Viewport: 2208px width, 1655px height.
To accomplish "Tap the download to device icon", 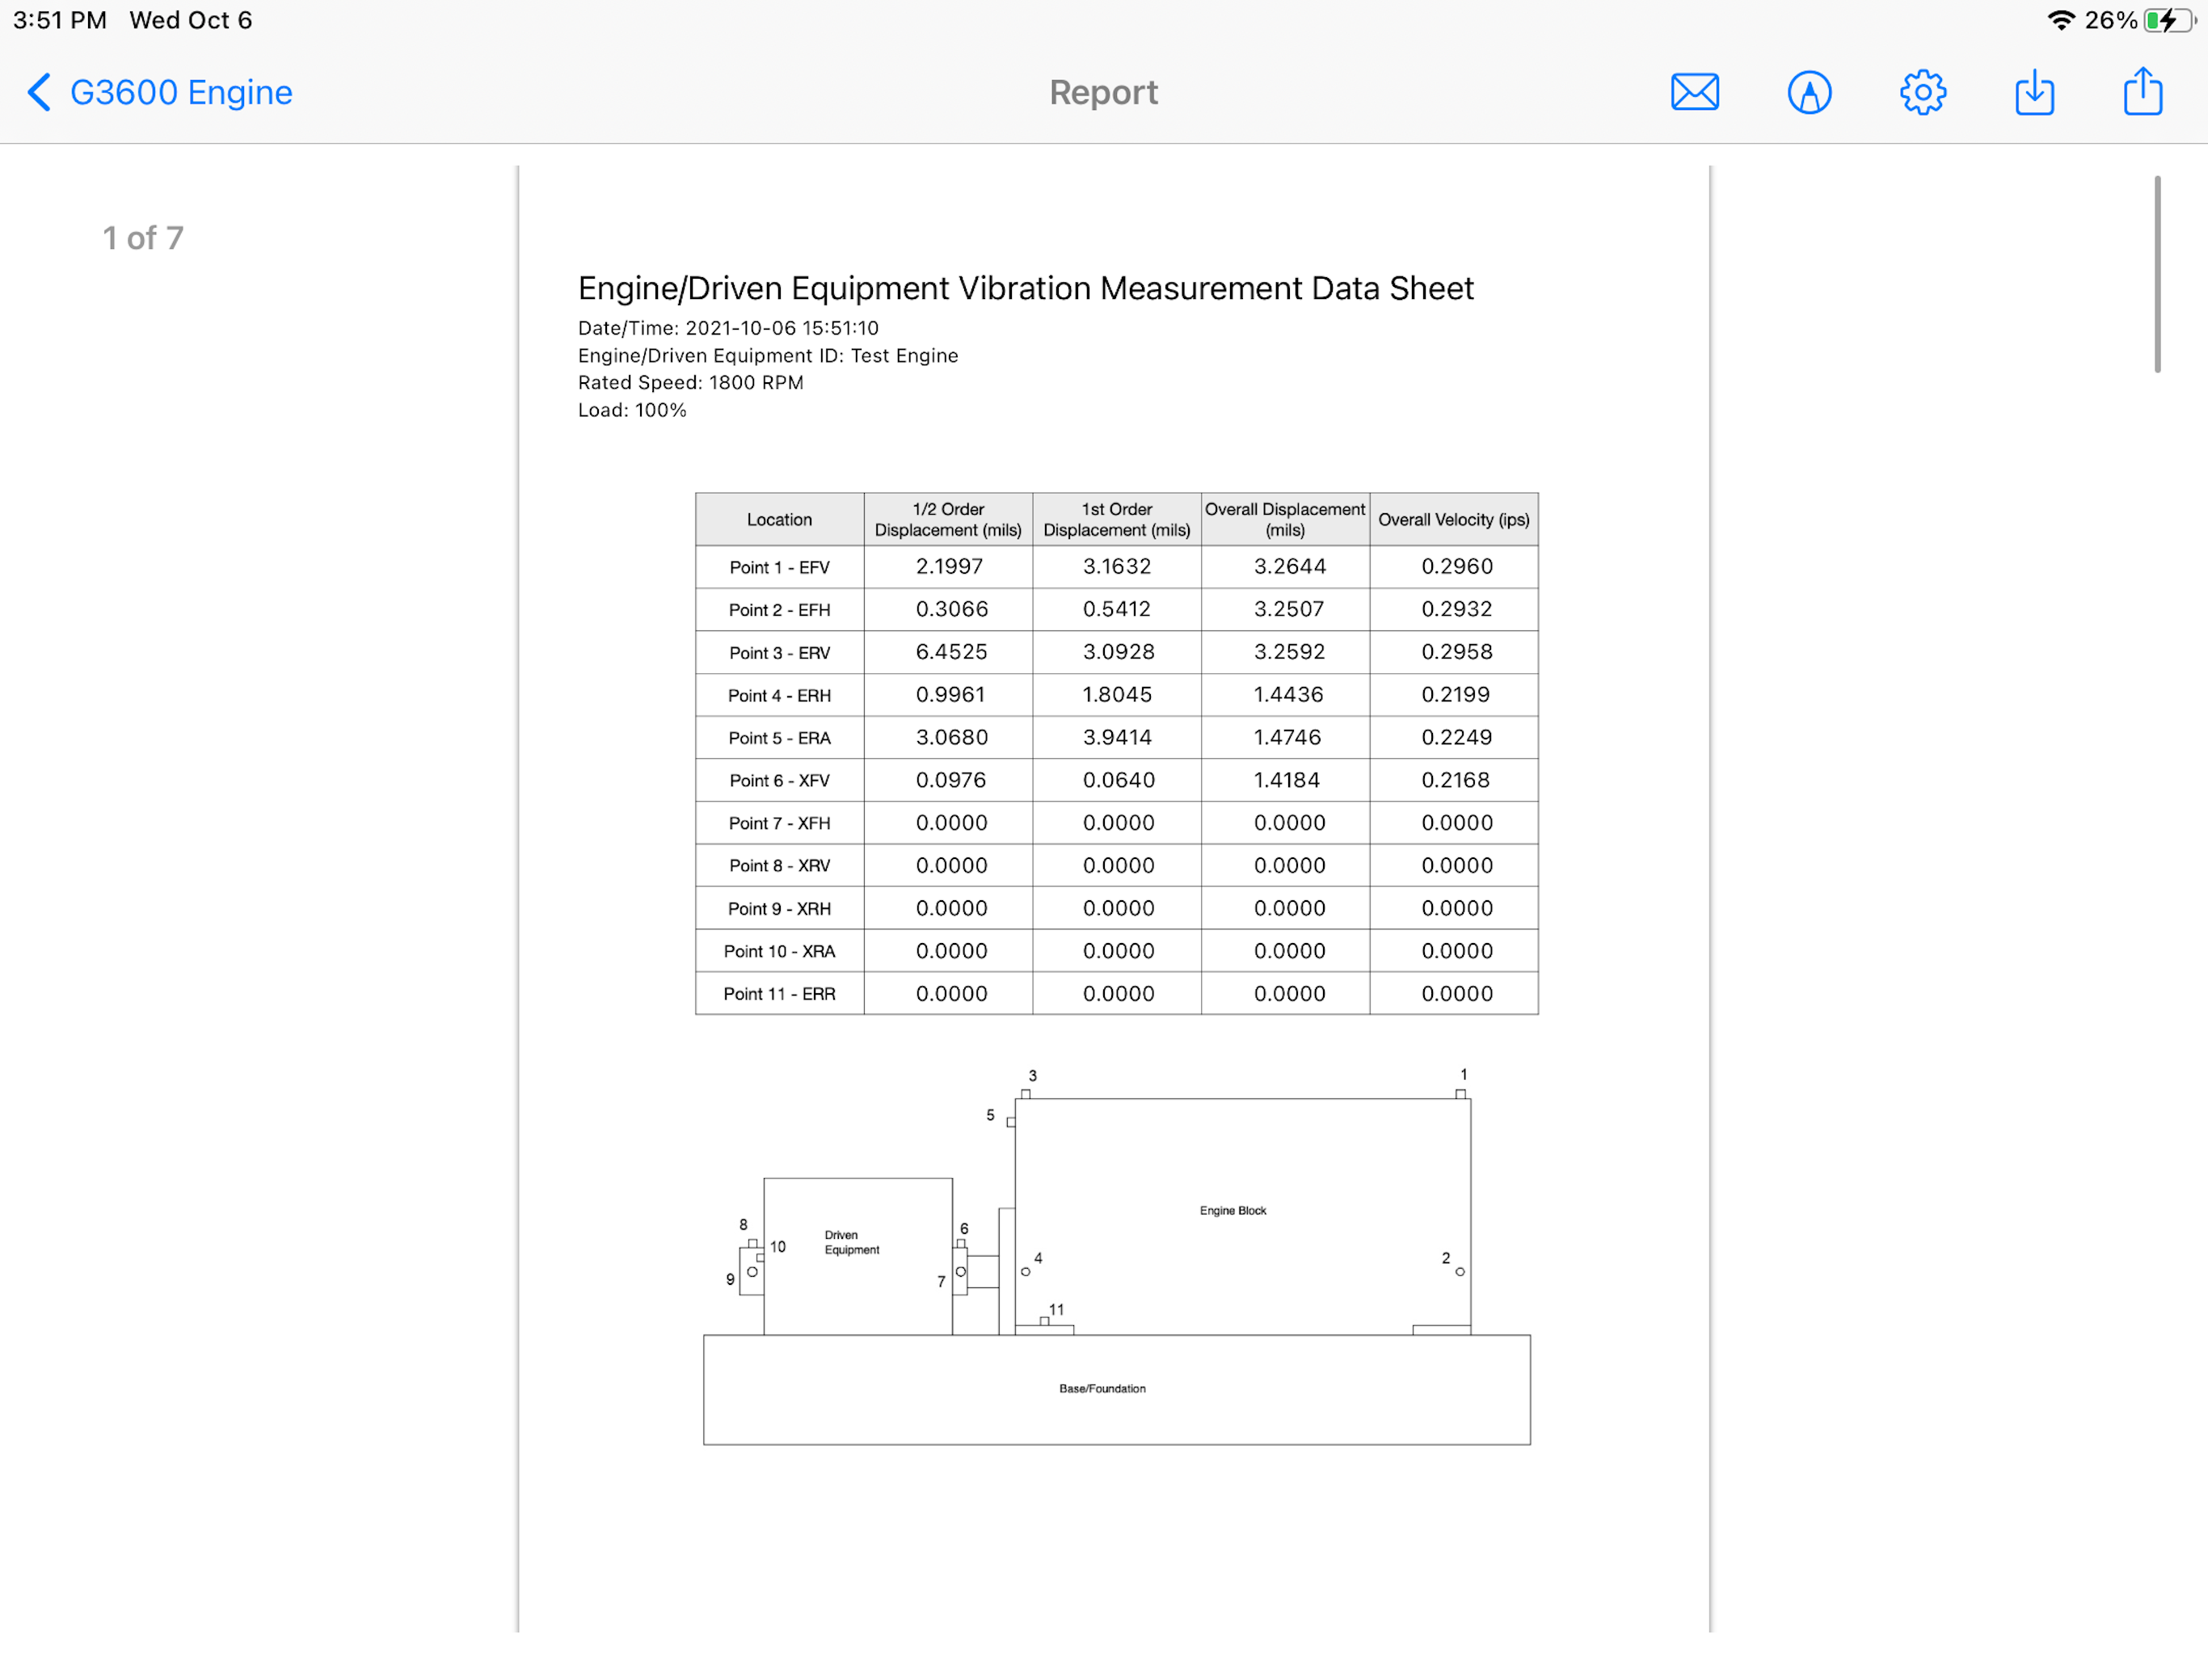I will click(x=2034, y=92).
